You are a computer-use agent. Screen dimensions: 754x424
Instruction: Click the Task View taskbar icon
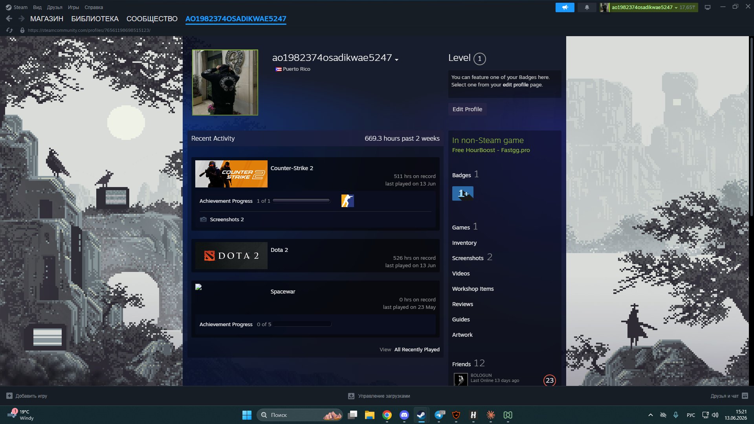[x=352, y=415]
